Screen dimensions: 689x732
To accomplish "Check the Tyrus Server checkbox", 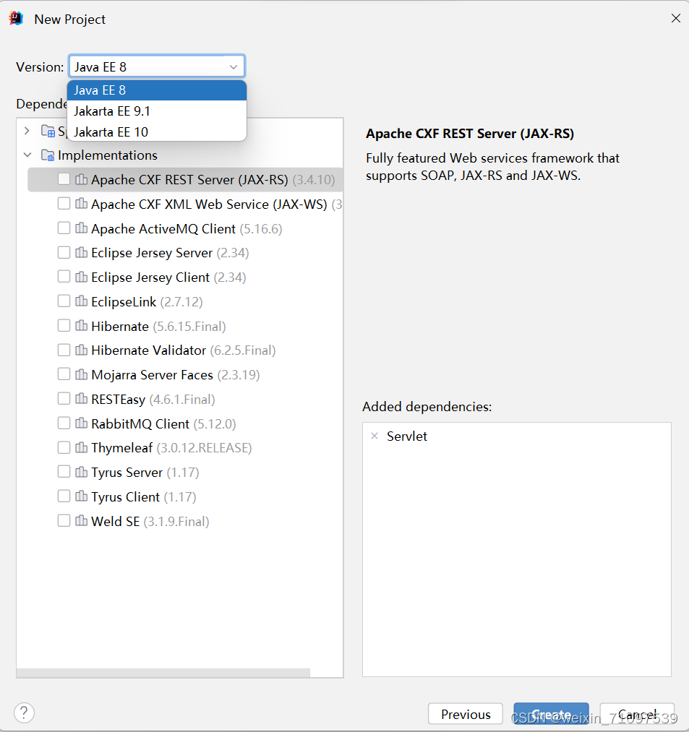I will [x=64, y=472].
